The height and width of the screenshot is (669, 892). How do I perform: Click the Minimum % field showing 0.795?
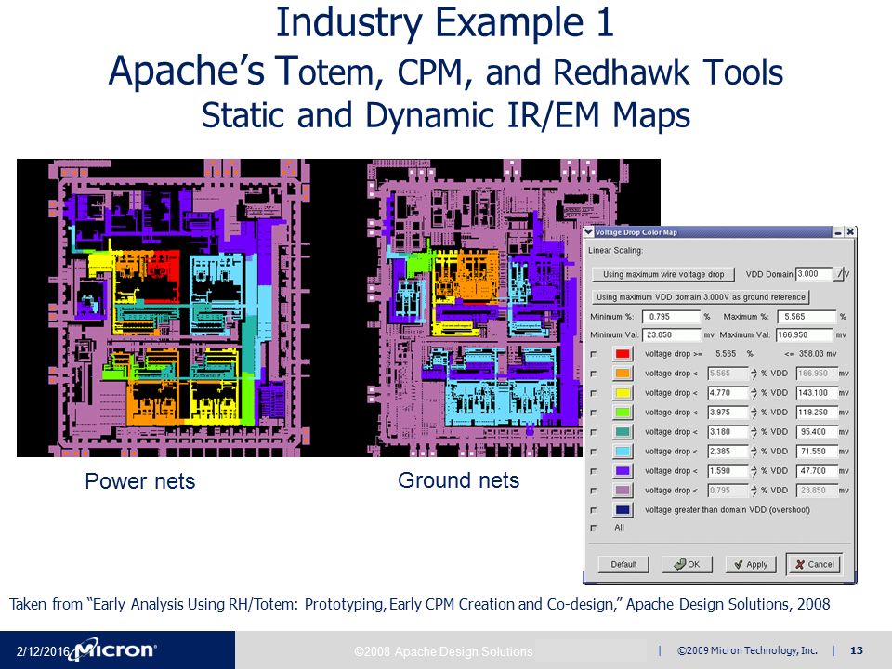tap(671, 316)
